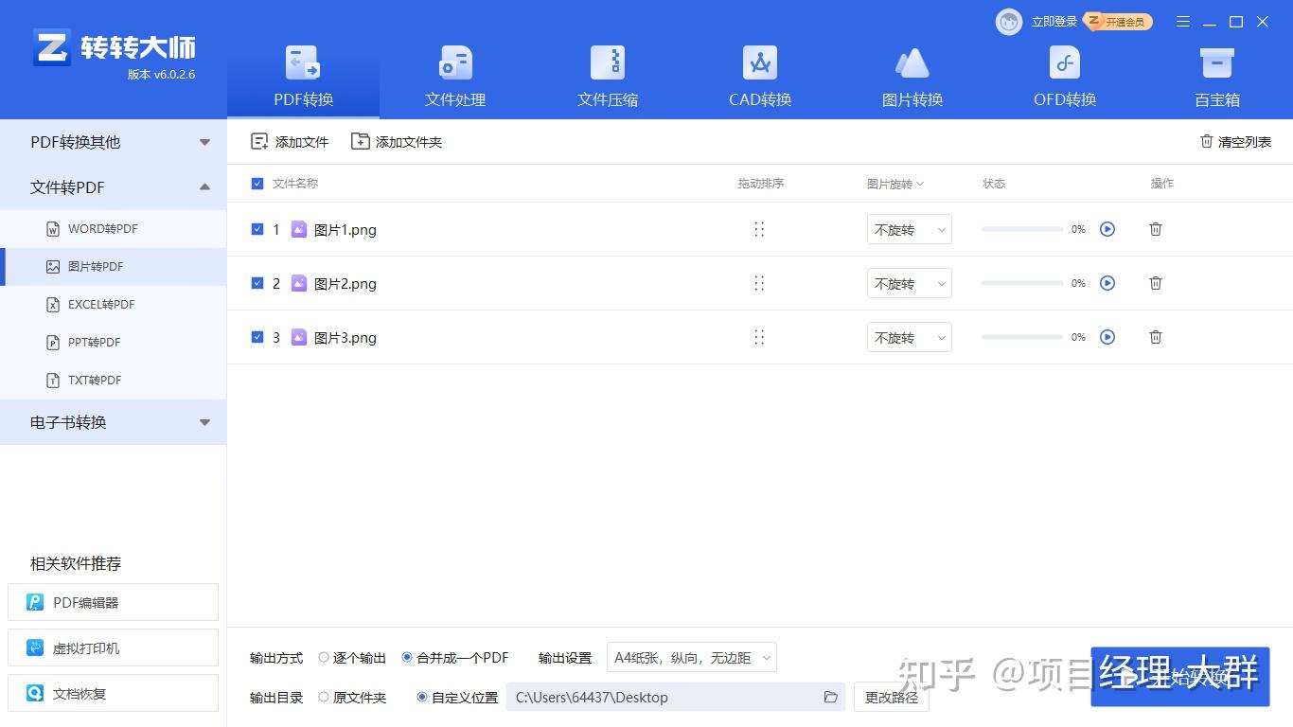
Task: Uncheck the 图片1.png checkbox
Action: tap(257, 229)
